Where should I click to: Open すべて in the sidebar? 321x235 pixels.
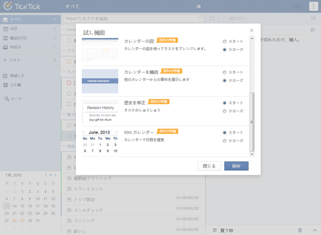(x=30, y=19)
